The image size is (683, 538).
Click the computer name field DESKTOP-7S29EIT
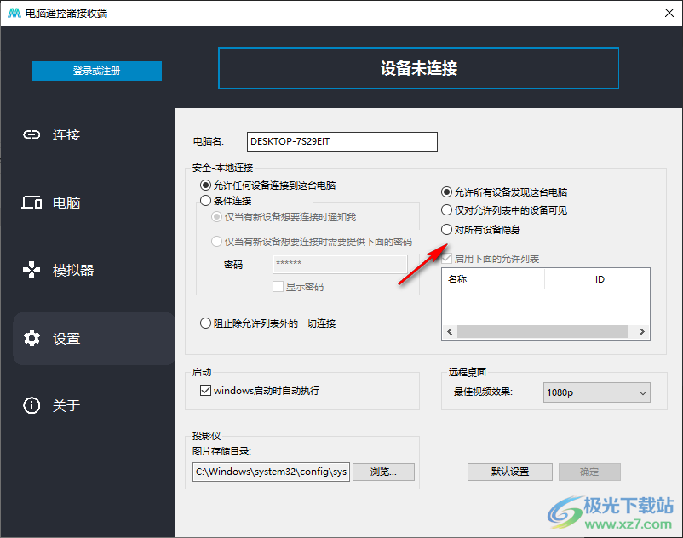pos(341,141)
